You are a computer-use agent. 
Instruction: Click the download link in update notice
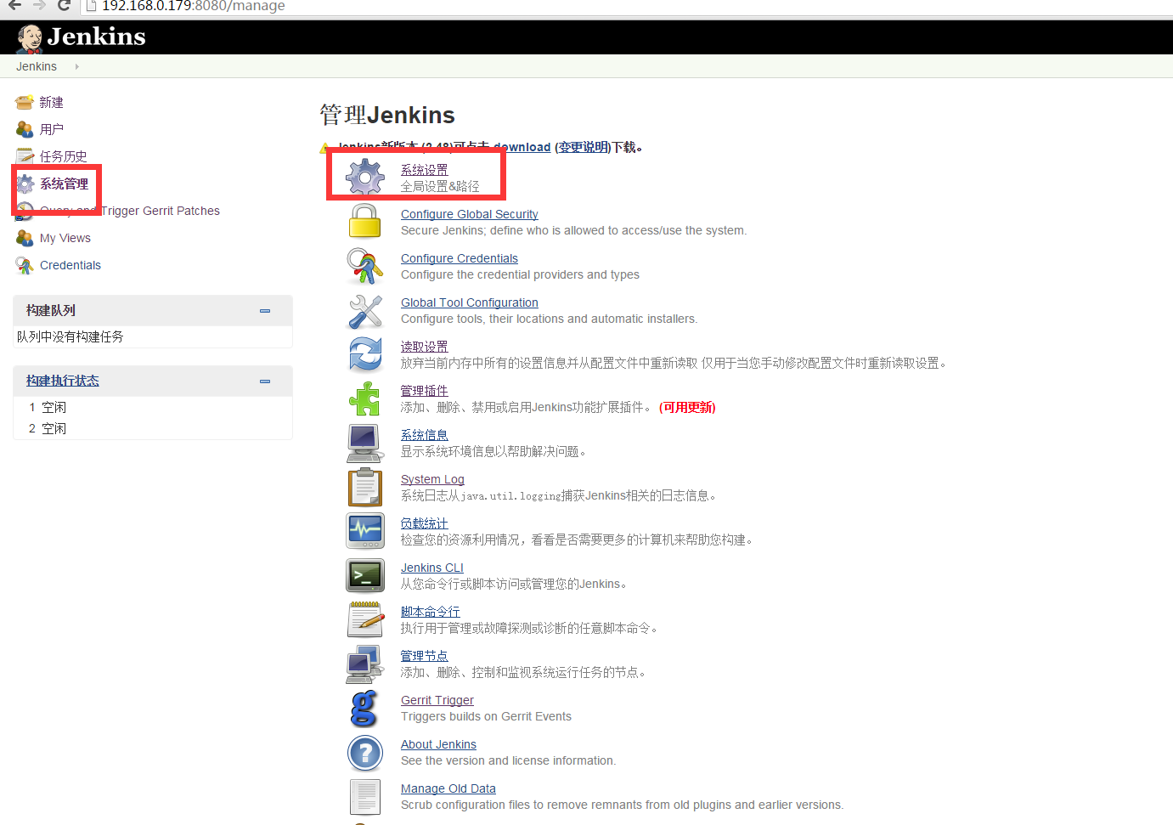click(x=522, y=148)
